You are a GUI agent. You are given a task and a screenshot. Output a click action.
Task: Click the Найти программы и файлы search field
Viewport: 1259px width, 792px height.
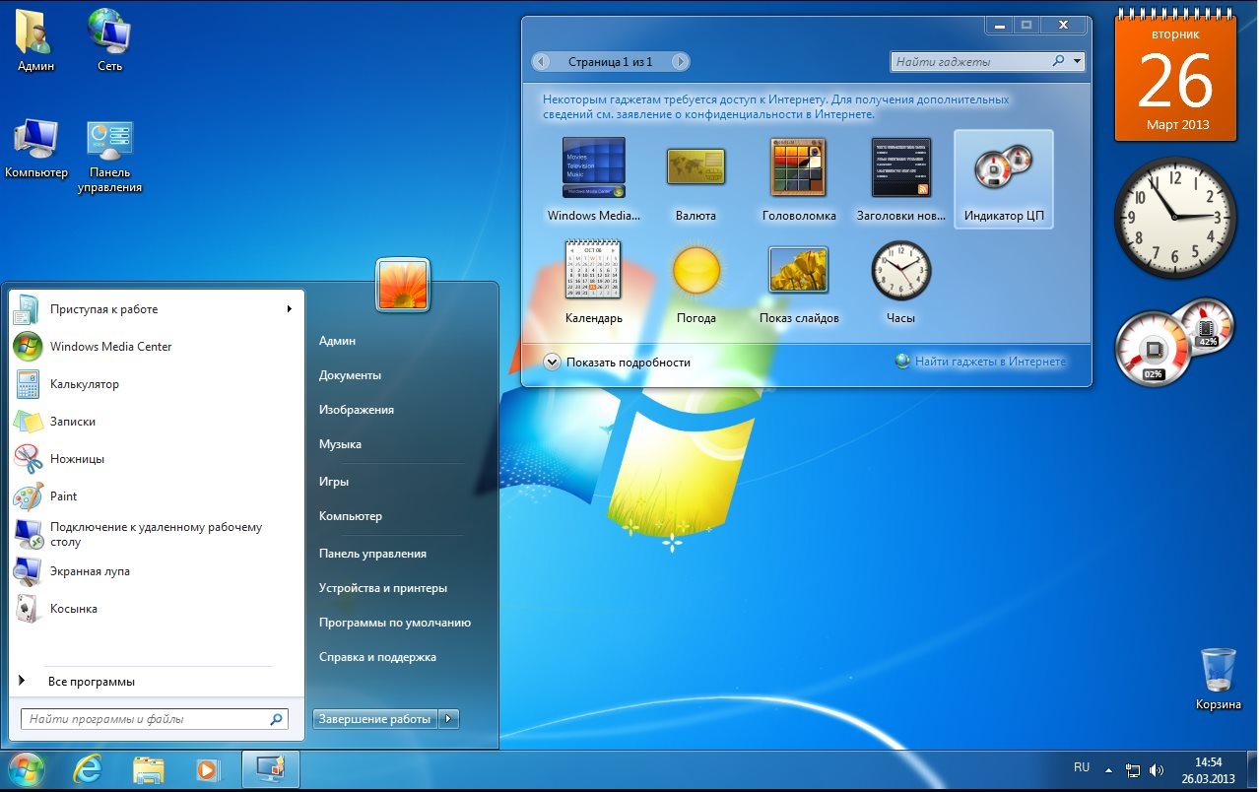[146, 719]
